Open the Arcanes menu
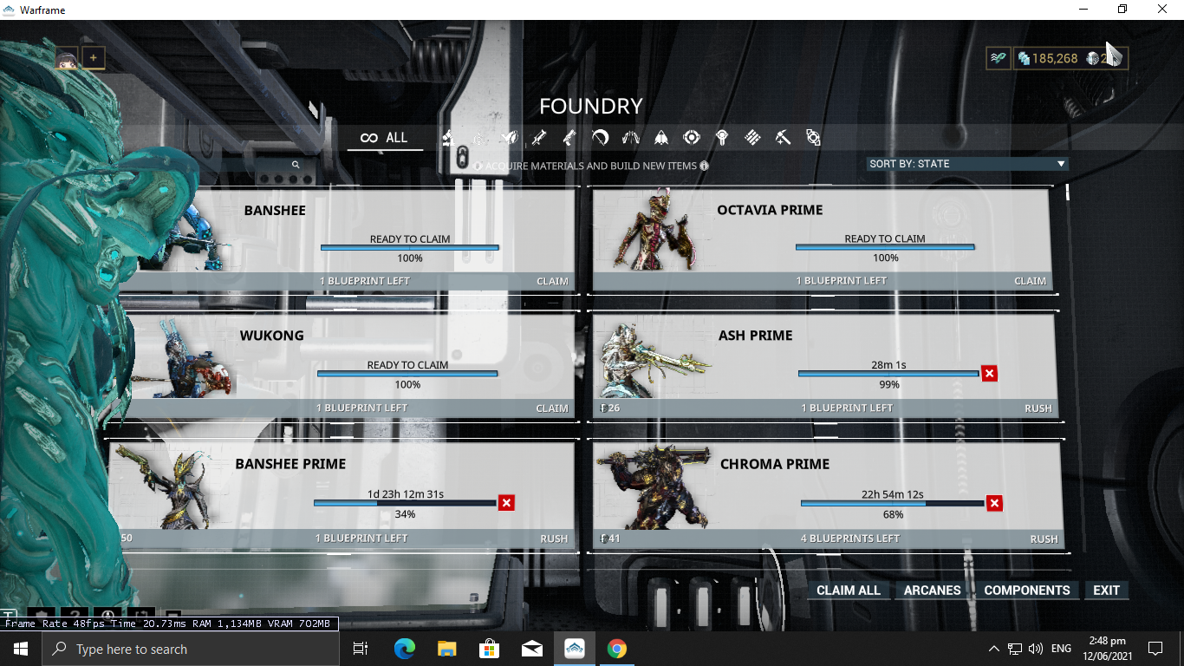Screen dimensions: 1184x666 point(932,590)
